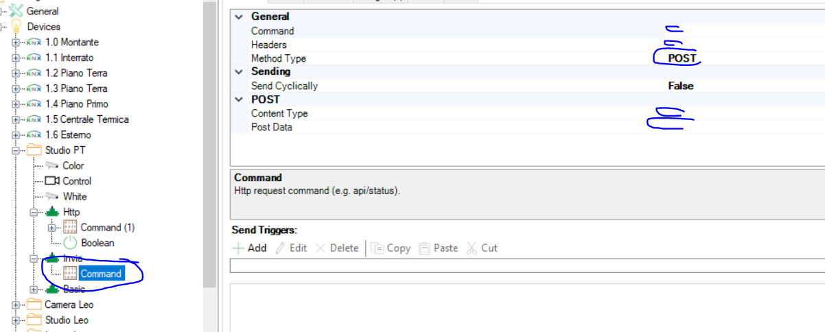Viewport: 825px width, 332px height.
Task: Click the Devices lightbulb icon
Action: click(x=16, y=27)
